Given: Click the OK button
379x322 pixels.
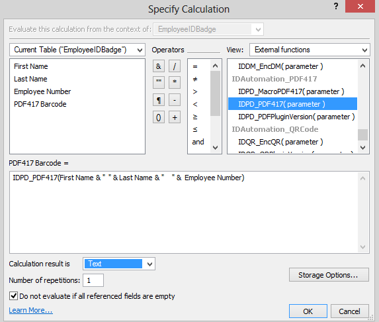Looking at the screenshot, I should [308, 311].
